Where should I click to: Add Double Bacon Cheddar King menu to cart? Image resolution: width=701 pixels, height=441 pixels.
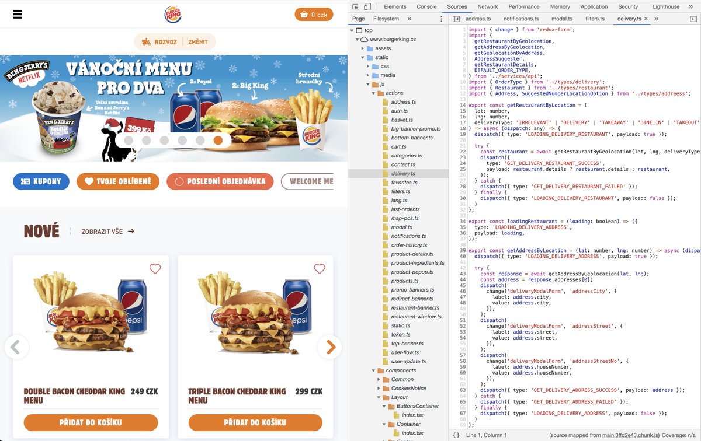[91, 422]
